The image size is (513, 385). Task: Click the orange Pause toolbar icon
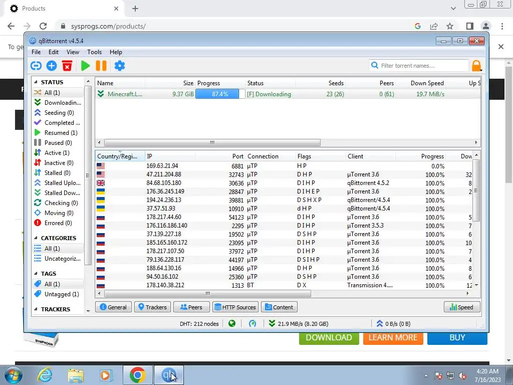[x=101, y=66]
